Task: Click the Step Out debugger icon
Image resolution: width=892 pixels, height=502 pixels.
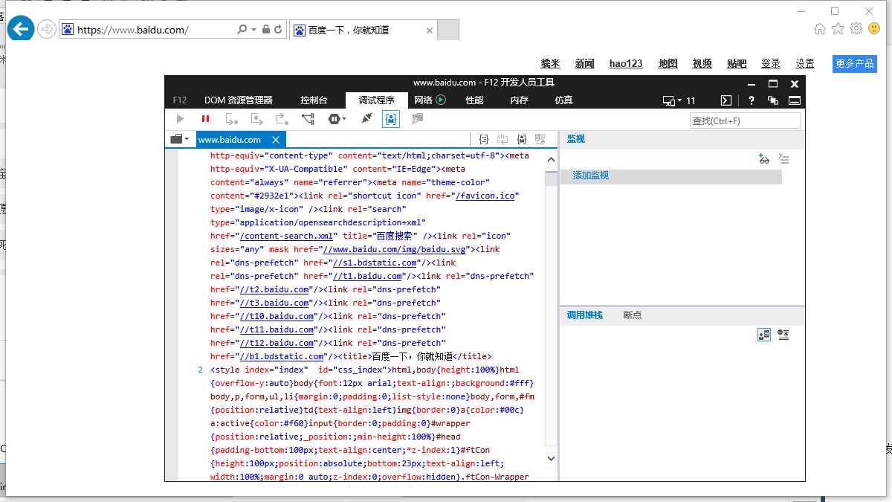Action: (282, 119)
